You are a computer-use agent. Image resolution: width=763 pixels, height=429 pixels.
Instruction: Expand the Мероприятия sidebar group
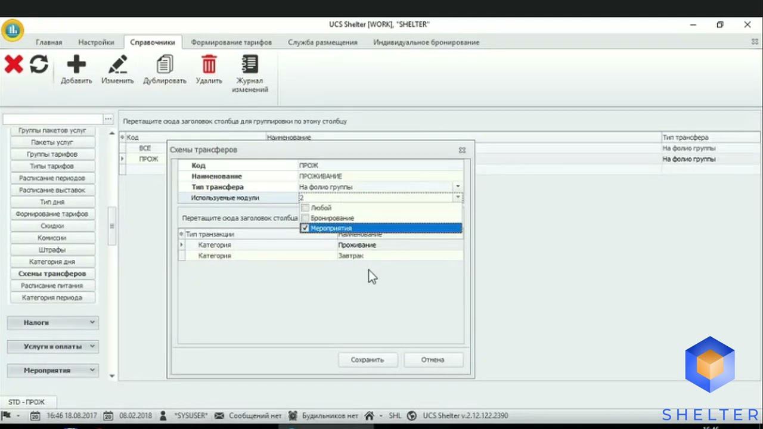[52, 370]
